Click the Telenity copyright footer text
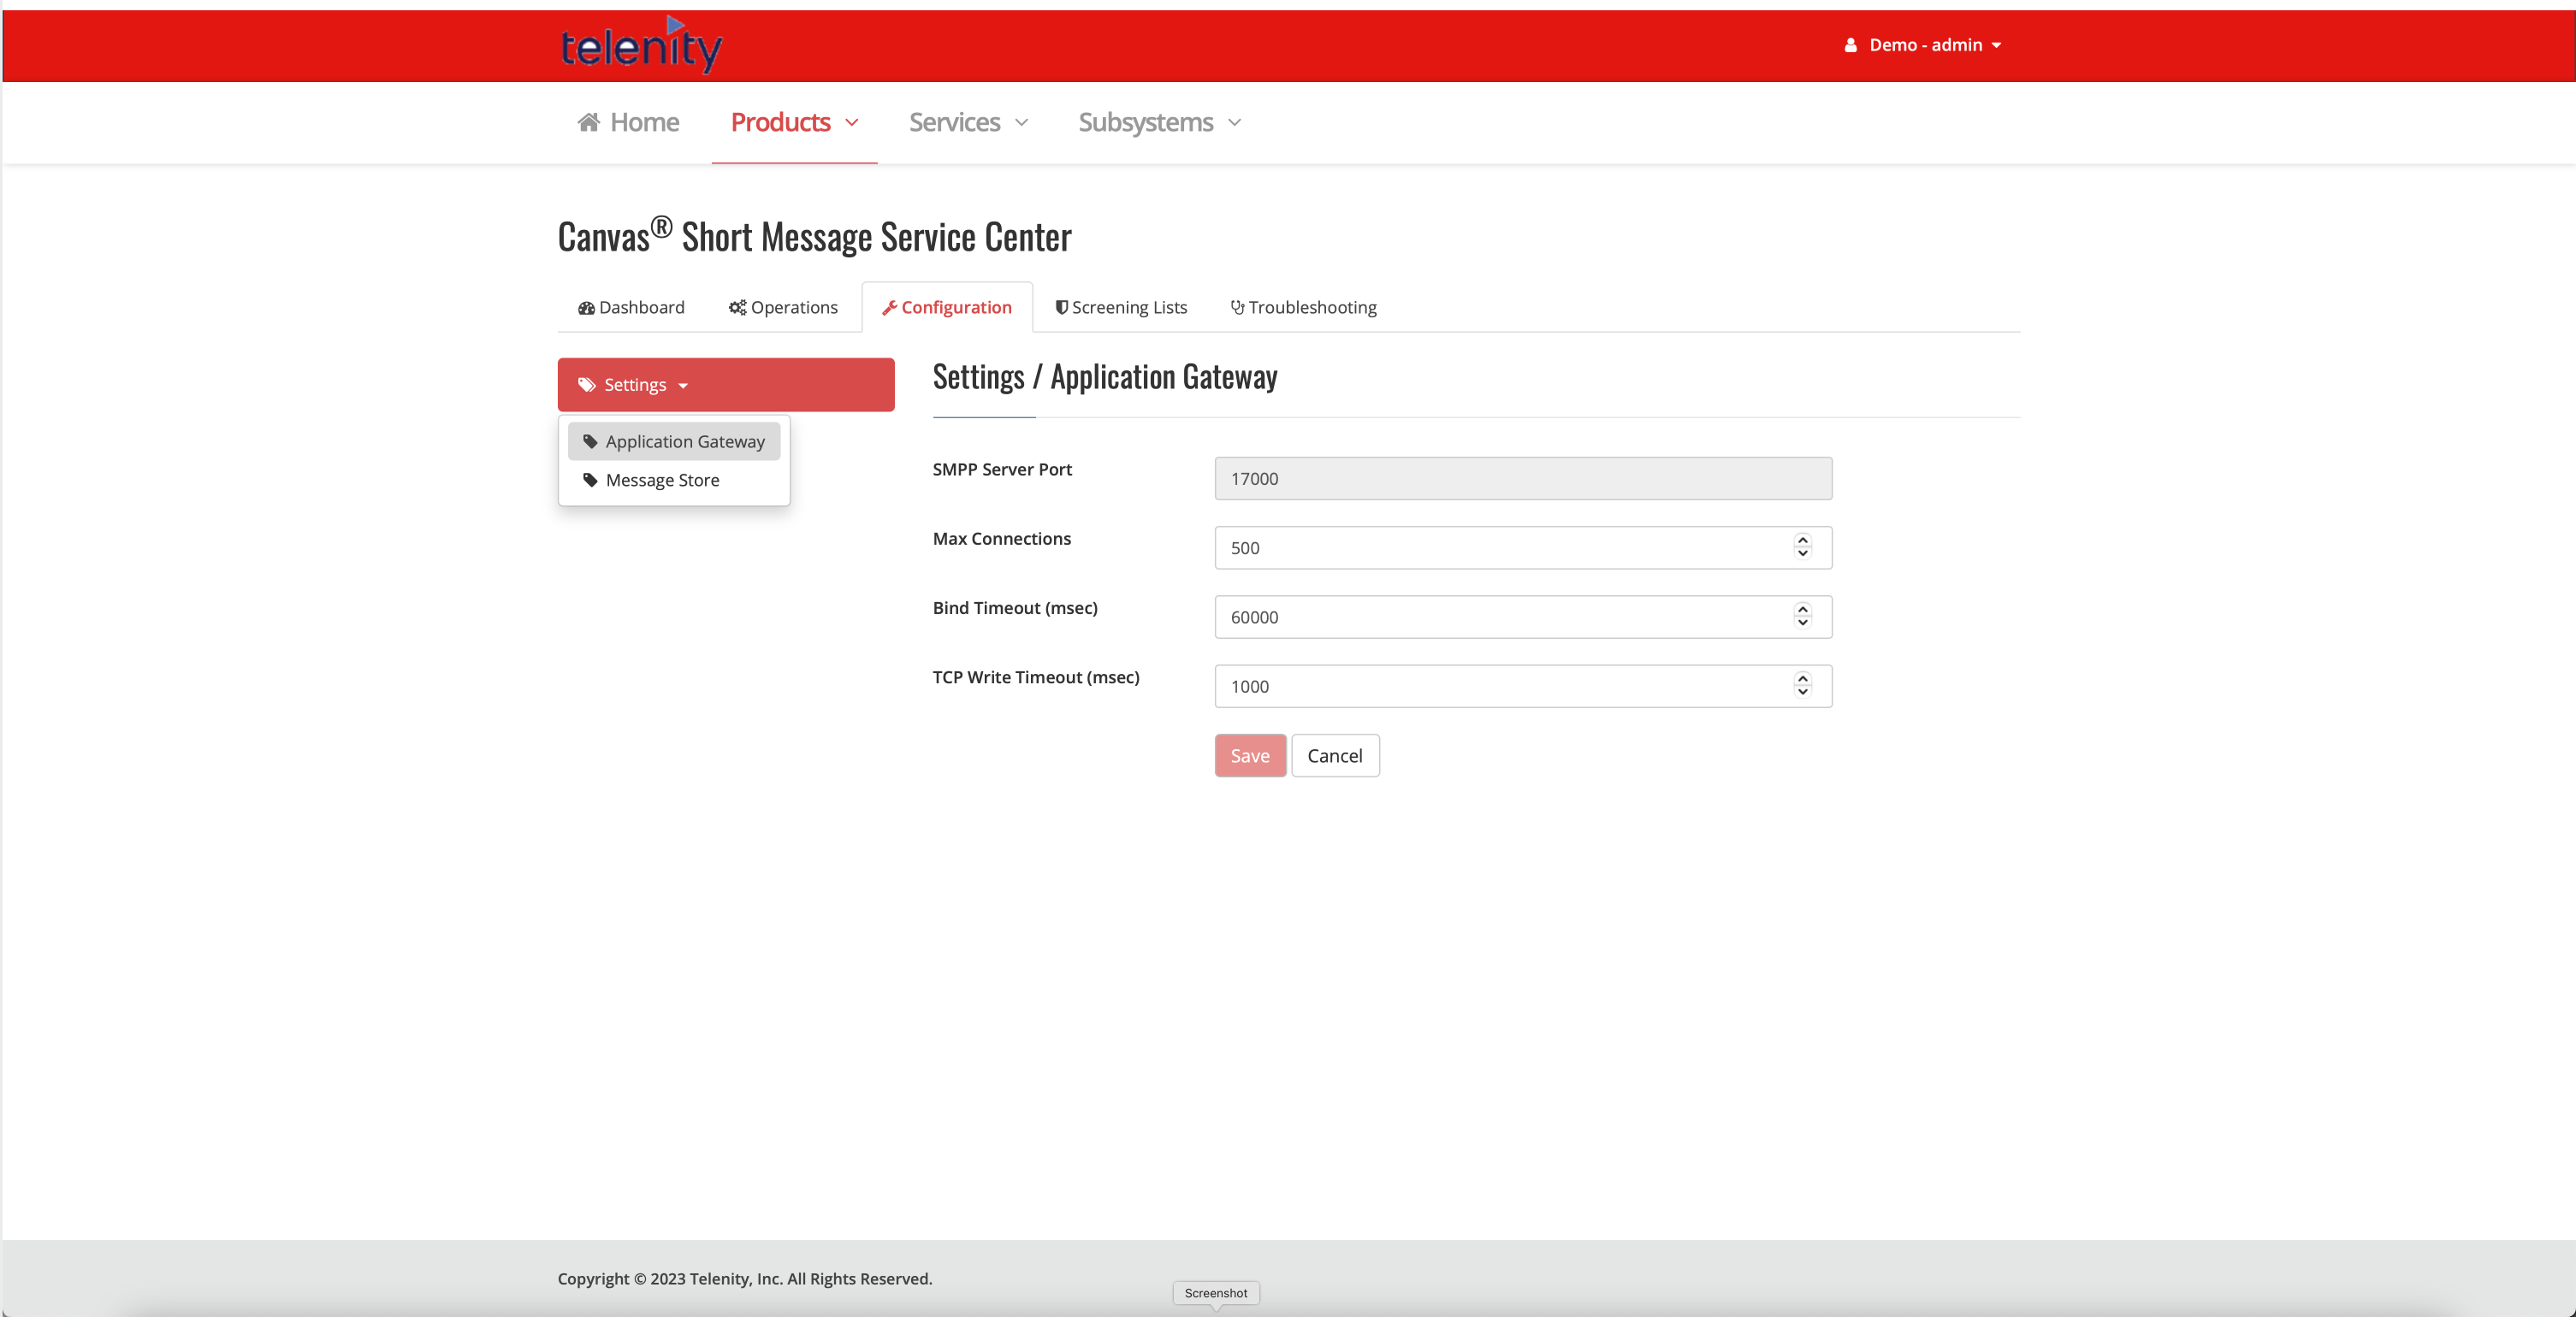The width and height of the screenshot is (2576, 1317). pos(745,1279)
